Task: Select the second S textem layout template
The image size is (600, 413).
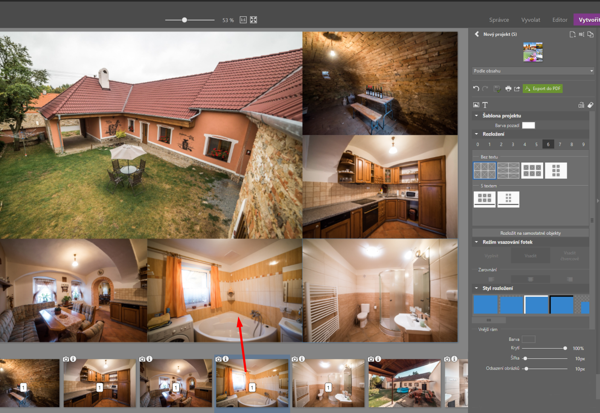Action: click(x=508, y=199)
